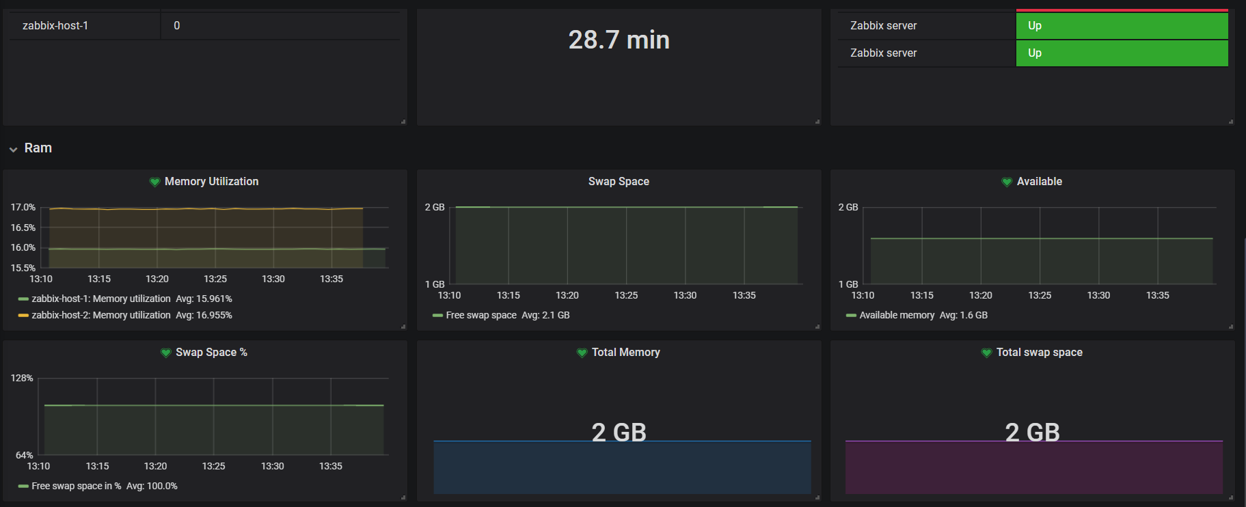Click the heart alert icon beside Memory Utilization

(x=154, y=182)
